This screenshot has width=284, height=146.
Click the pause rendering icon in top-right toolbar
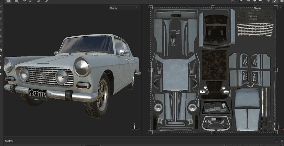pos(241,1)
